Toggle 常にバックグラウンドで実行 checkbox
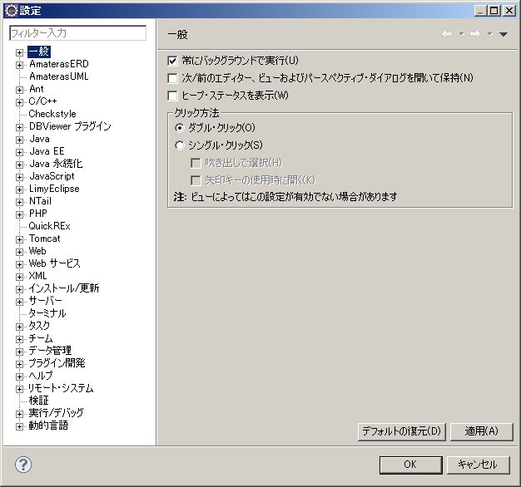This screenshot has width=521, height=487. click(172, 61)
